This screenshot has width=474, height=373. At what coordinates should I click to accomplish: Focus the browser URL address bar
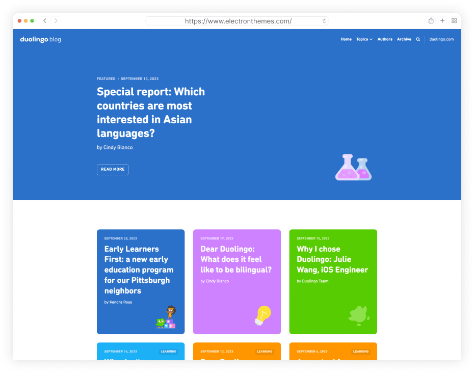pos(236,21)
